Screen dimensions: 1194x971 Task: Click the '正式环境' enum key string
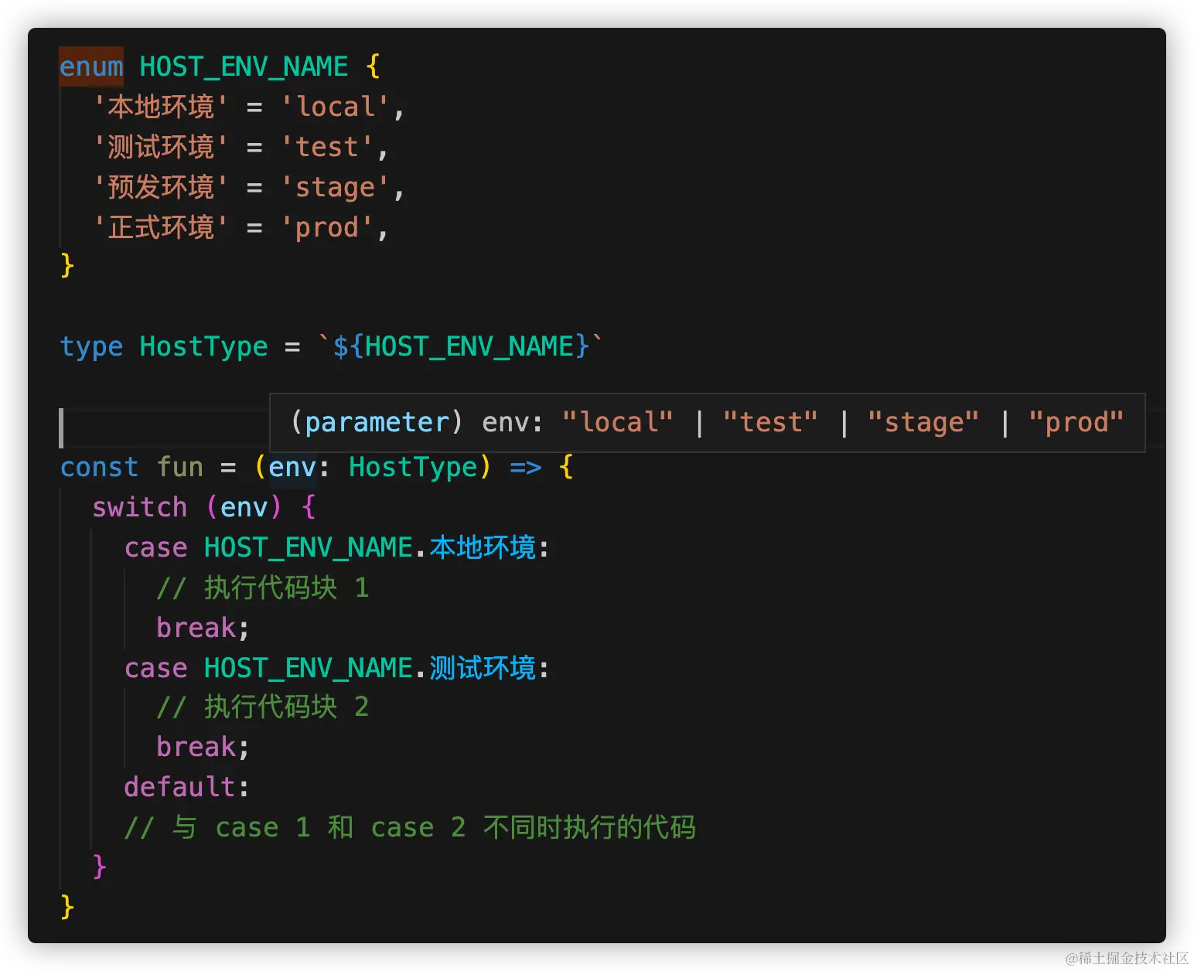160,227
